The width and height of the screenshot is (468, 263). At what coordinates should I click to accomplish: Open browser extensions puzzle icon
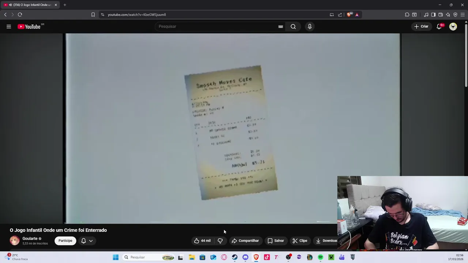tap(407, 15)
